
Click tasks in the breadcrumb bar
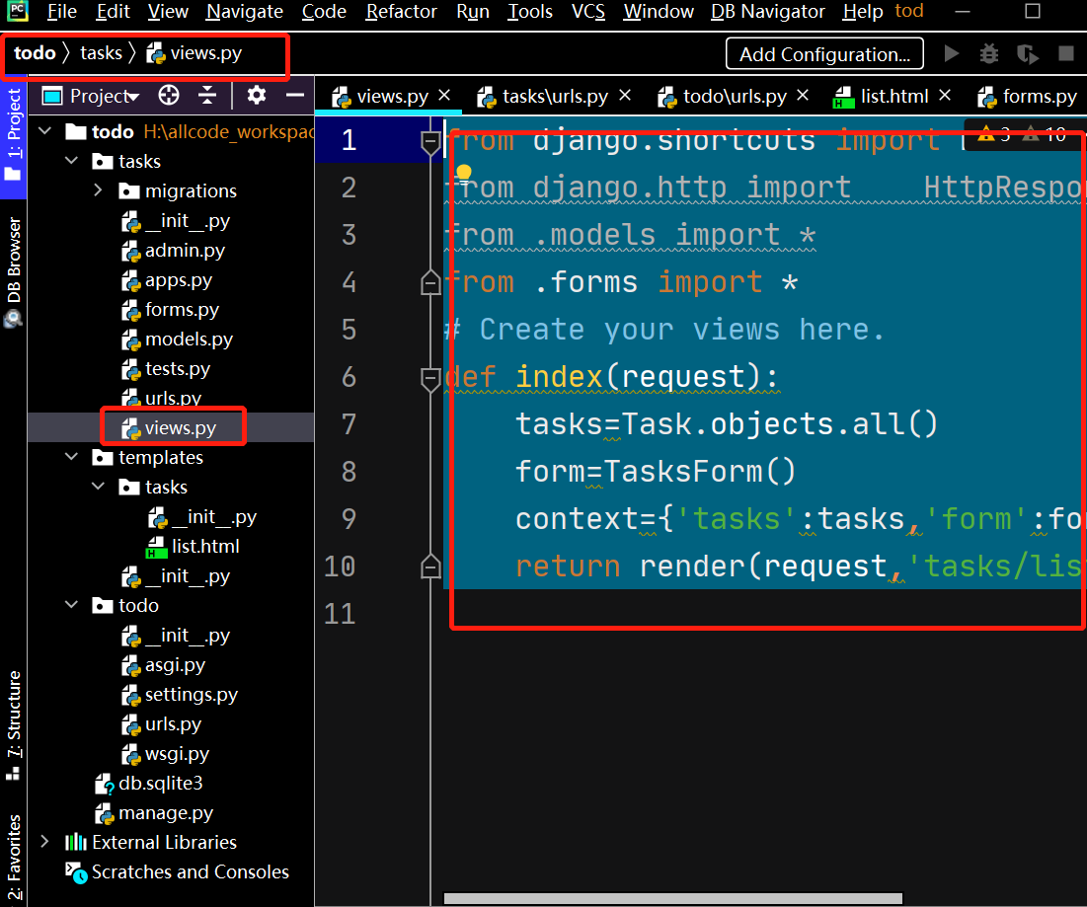(x=102, y=52)
